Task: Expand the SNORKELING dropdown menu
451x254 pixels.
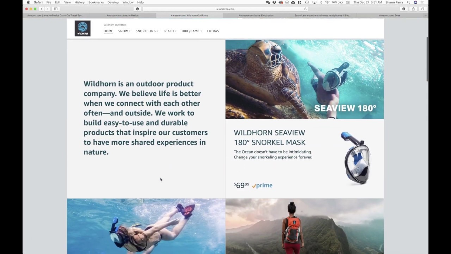Action: tap(147, 31)
